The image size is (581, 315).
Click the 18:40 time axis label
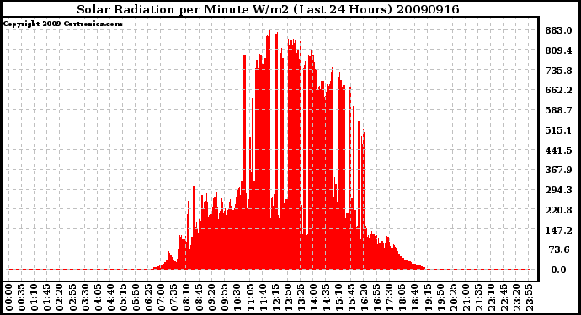point(414,297)
